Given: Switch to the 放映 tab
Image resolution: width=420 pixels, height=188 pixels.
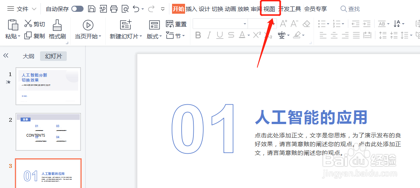Looking at the screenshot, I should coord(243,9).
